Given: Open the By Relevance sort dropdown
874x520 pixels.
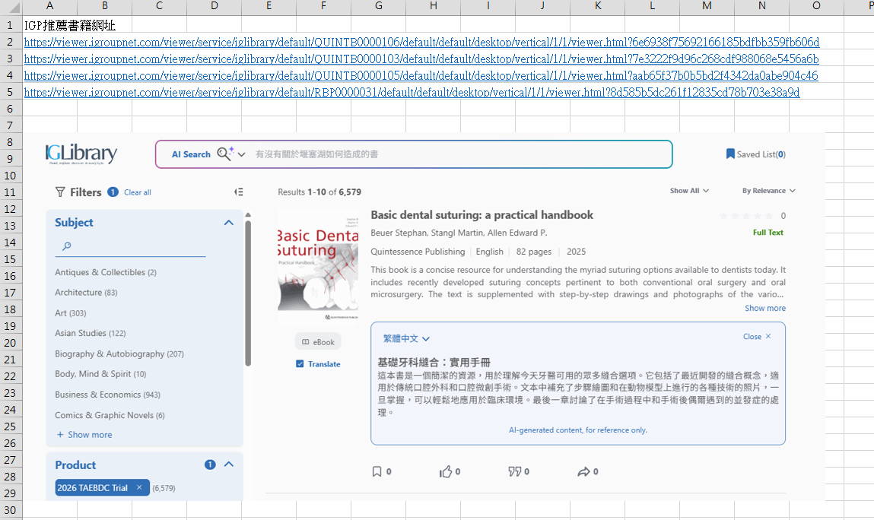Looking at the screenshot, I should pos(768,191).
